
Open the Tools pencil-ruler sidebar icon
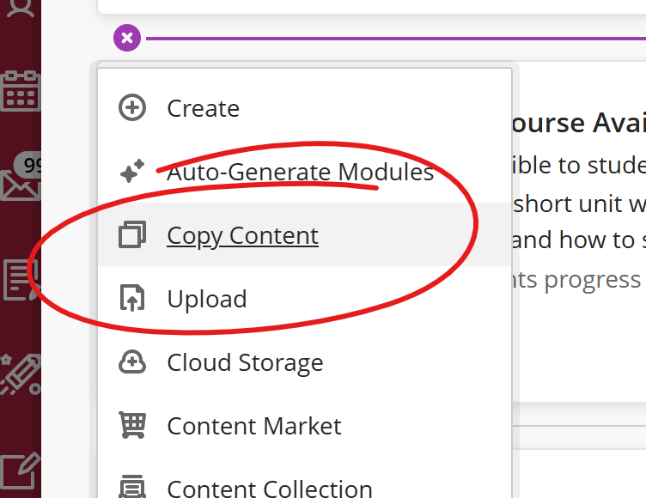coord(21,374)
